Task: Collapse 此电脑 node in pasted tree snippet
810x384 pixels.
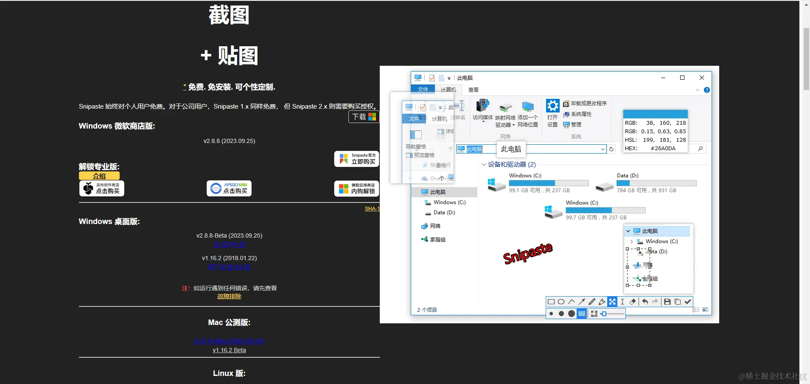Action: 628,231
